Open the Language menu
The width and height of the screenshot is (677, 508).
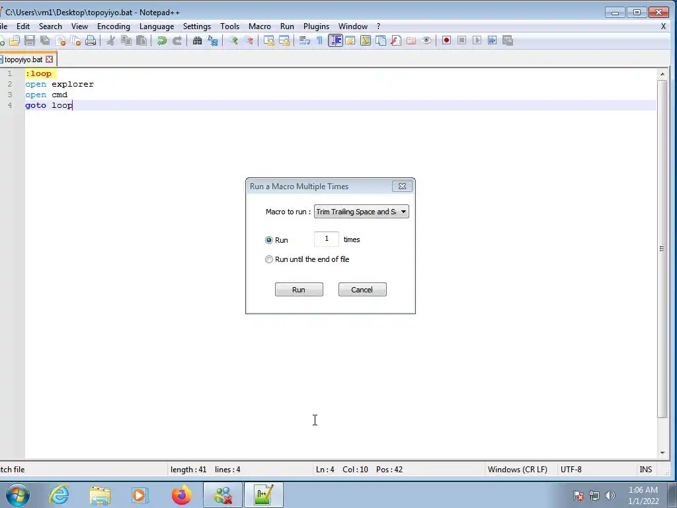[157, 26]
